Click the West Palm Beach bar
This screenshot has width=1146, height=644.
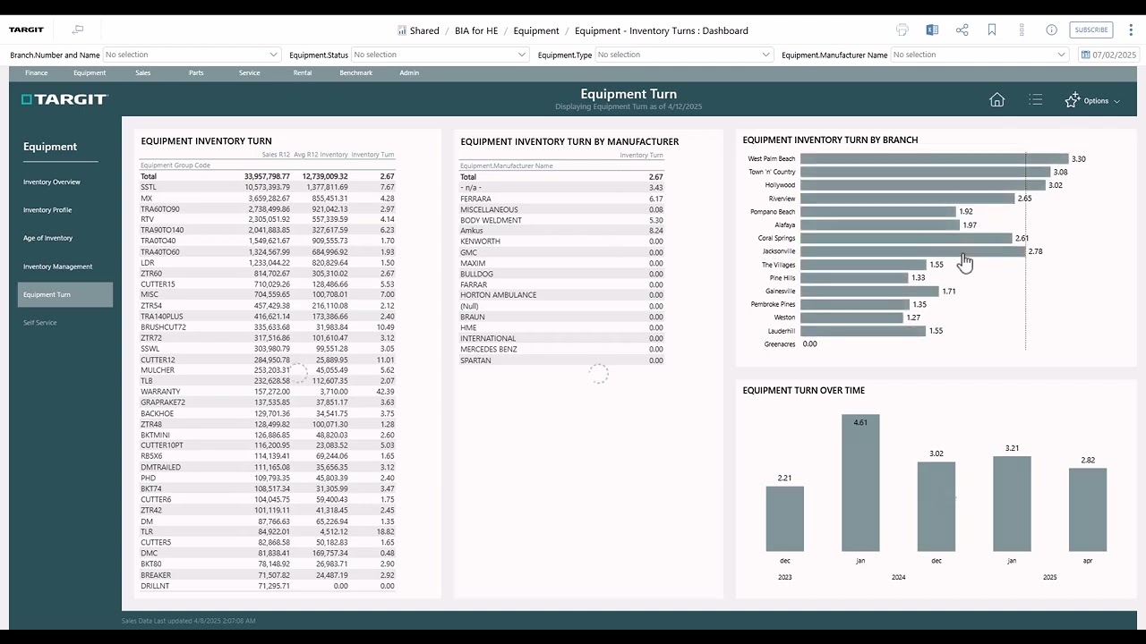[x=934, y=158]
